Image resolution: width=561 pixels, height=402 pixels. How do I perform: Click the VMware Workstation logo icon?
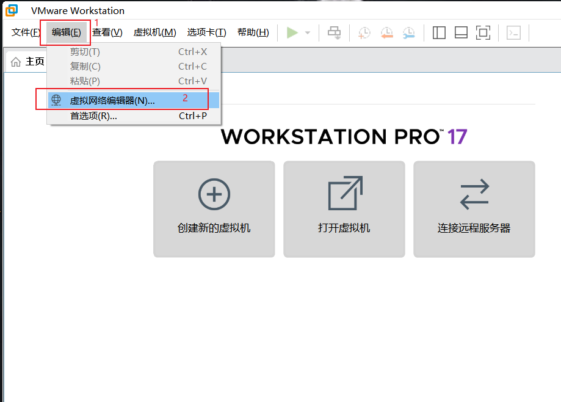12,10
